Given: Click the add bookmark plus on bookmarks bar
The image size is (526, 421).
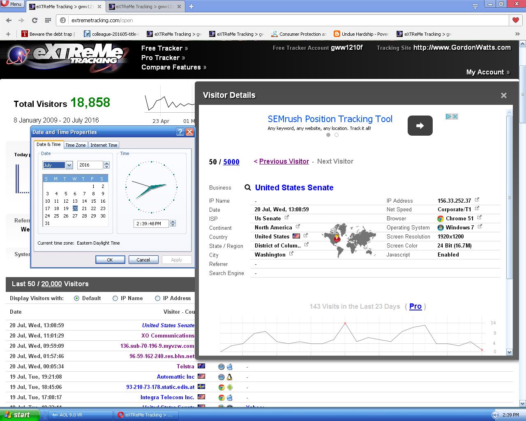Looking at the screenshot, I should point(8,34).
